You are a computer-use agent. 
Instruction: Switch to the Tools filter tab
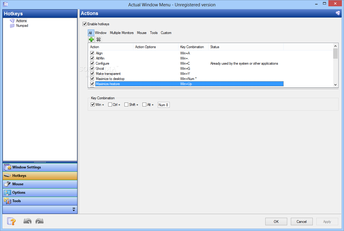pos(154,33)
